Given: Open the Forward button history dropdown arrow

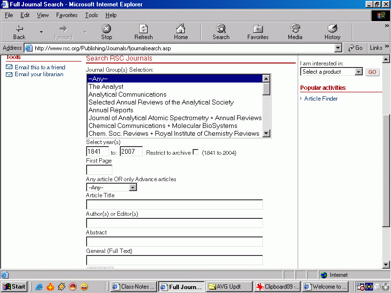Looking at the screenshot, I should tap(85, 32).
